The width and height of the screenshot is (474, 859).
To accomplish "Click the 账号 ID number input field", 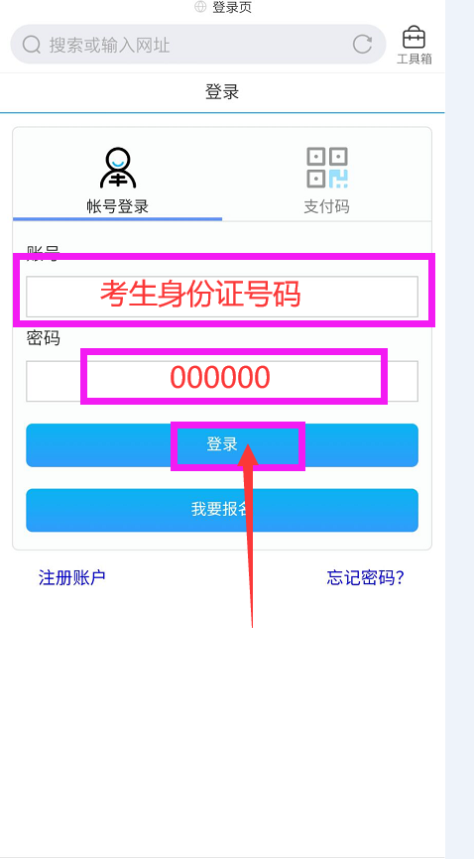I will pos(222,297).
